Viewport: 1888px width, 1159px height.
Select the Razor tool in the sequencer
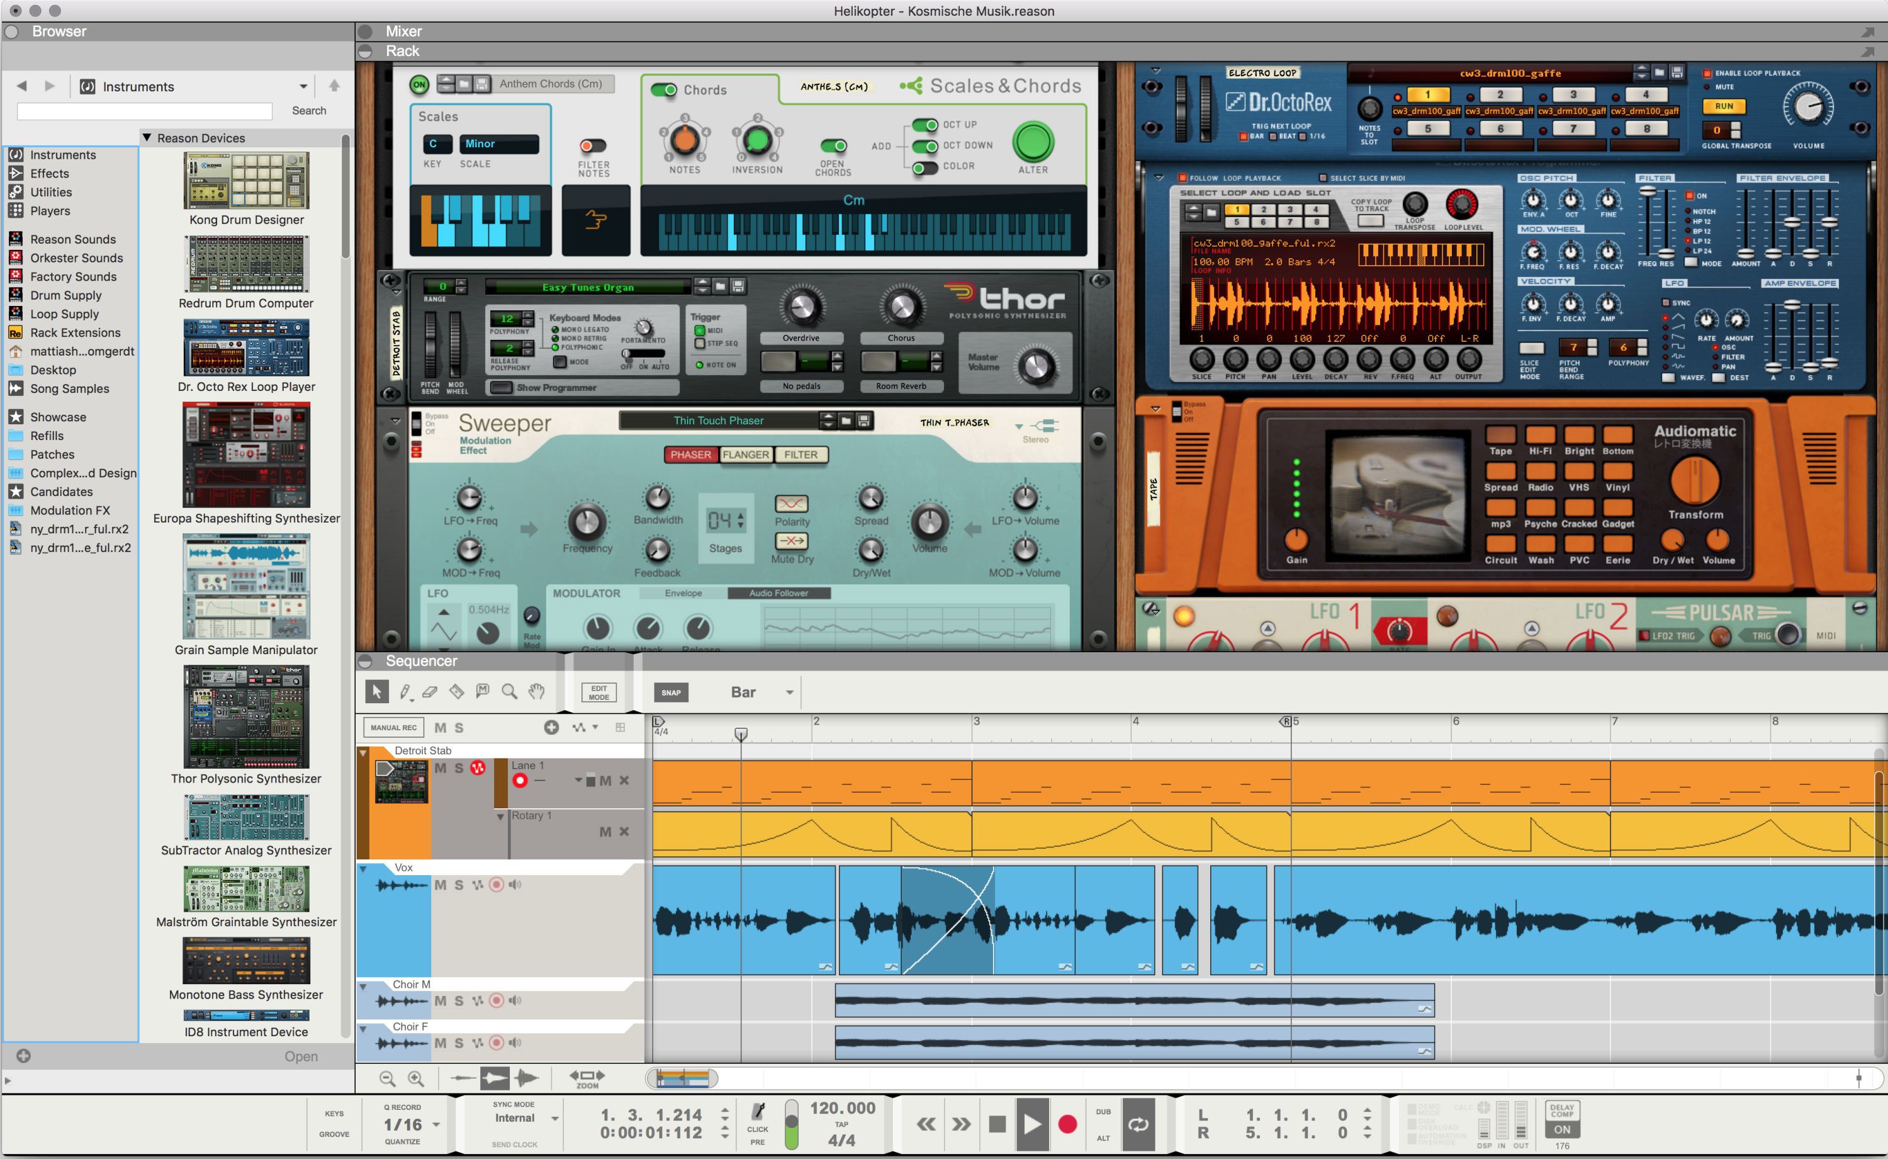(x=456, y=691)
